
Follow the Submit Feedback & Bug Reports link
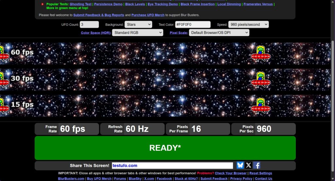tap(99, 15)
